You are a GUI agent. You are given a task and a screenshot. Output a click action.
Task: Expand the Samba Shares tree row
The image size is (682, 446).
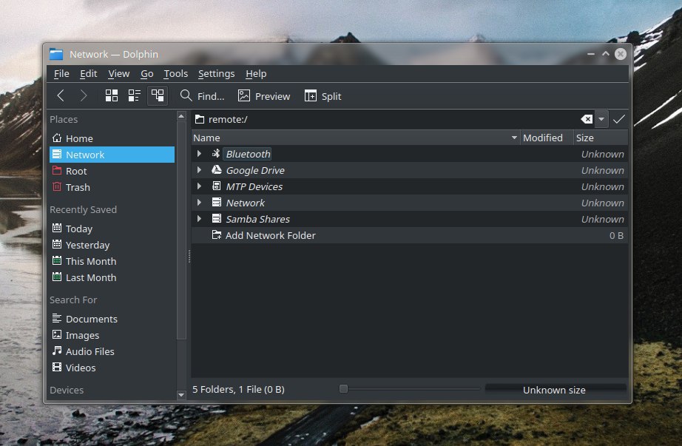coord(199,218)
